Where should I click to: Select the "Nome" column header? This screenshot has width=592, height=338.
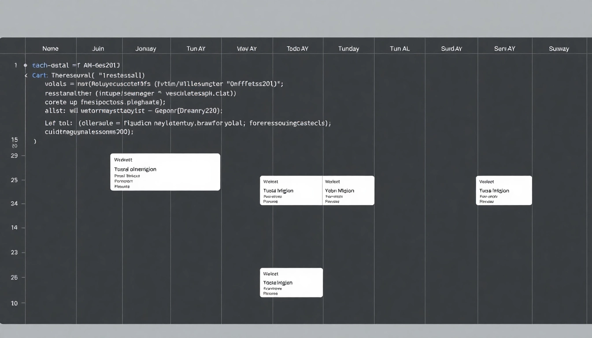tap(50, 49)
